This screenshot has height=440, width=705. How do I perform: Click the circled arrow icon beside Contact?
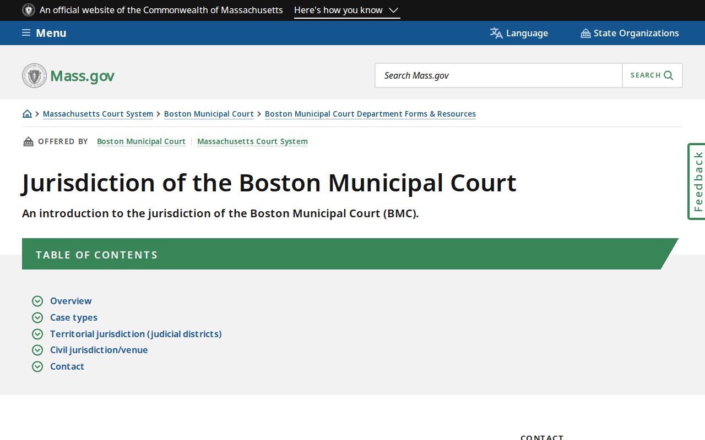click(x=37, y=366)
